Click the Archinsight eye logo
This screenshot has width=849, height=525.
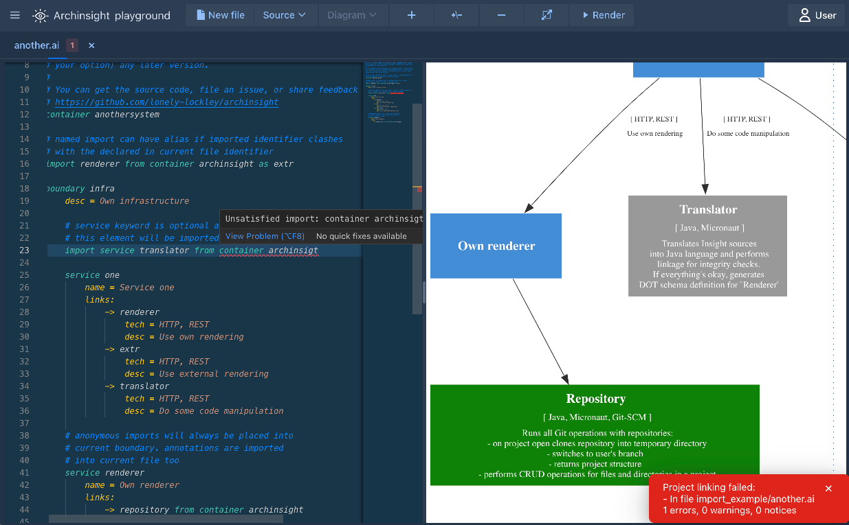40,15
